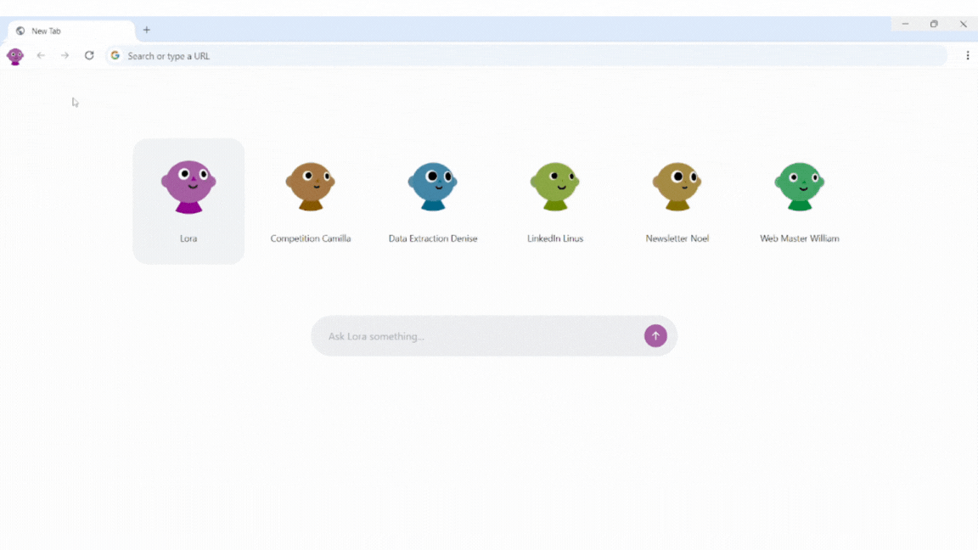Screen dimensions: 978x550
Task: Open a new tab with the plus button
Action: click(x=146, y=29)
